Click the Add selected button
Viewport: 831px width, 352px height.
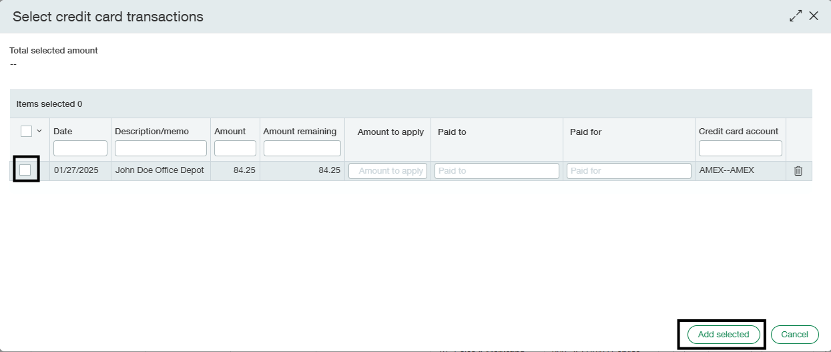tap(724, 334)
